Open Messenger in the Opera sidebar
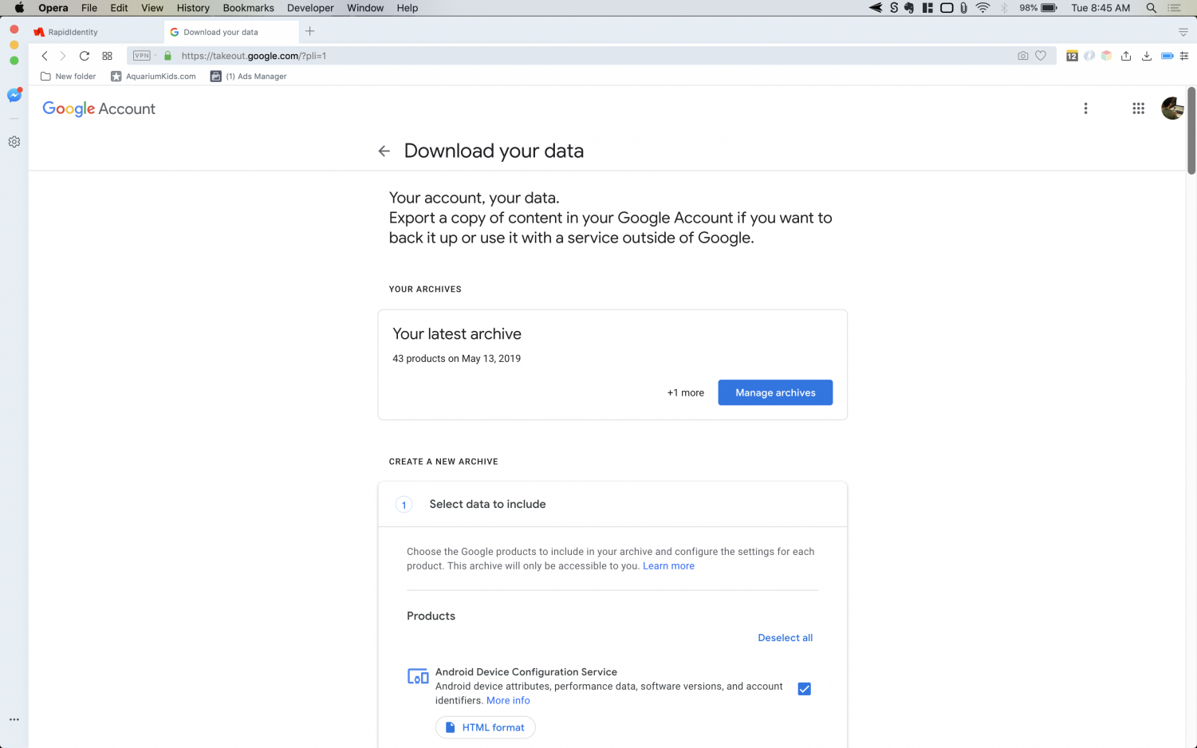 click(x=14, y=95)
